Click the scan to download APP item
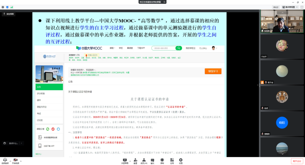305x165 pixels. click(x=49, y=146)
